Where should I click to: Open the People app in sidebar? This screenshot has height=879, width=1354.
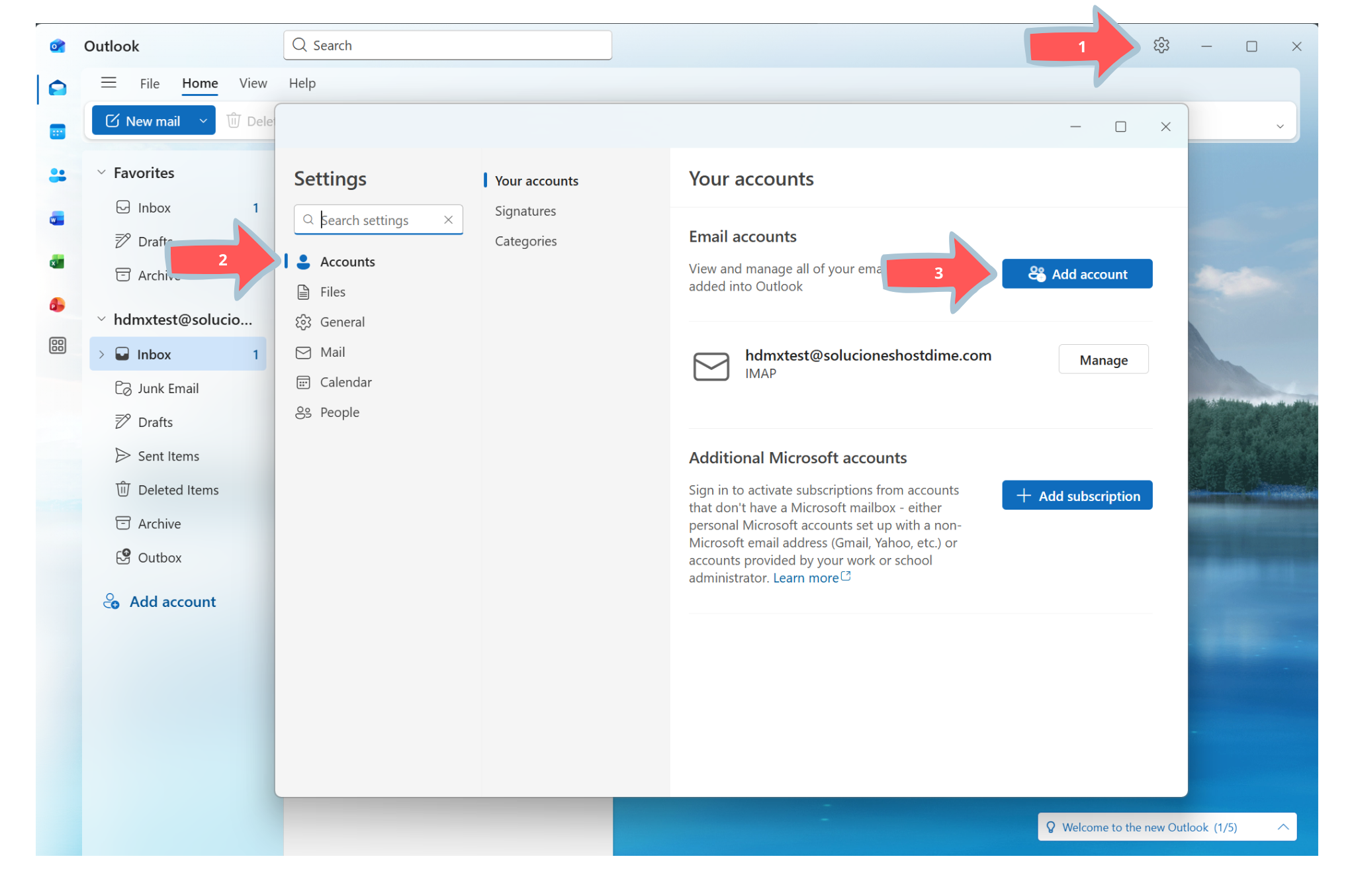pos(58,175)
